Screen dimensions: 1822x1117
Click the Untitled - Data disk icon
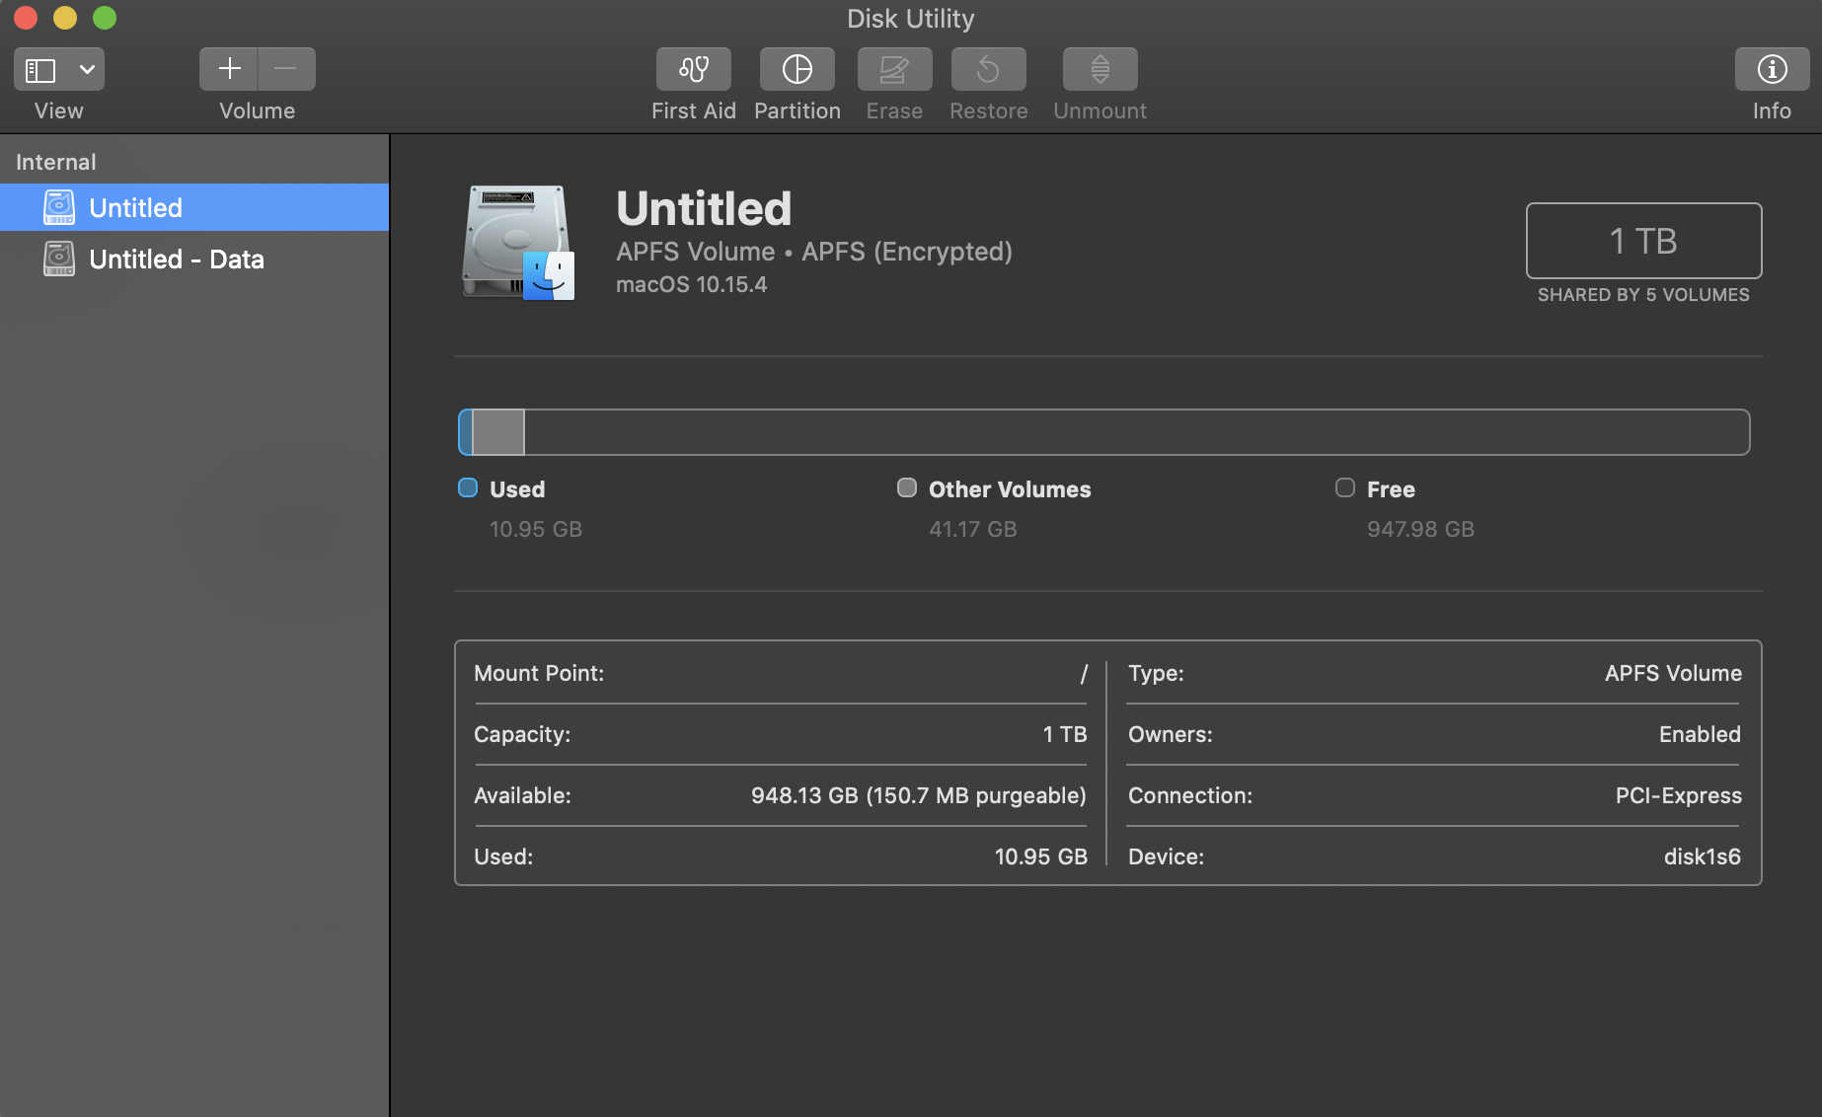click(59, 259)
